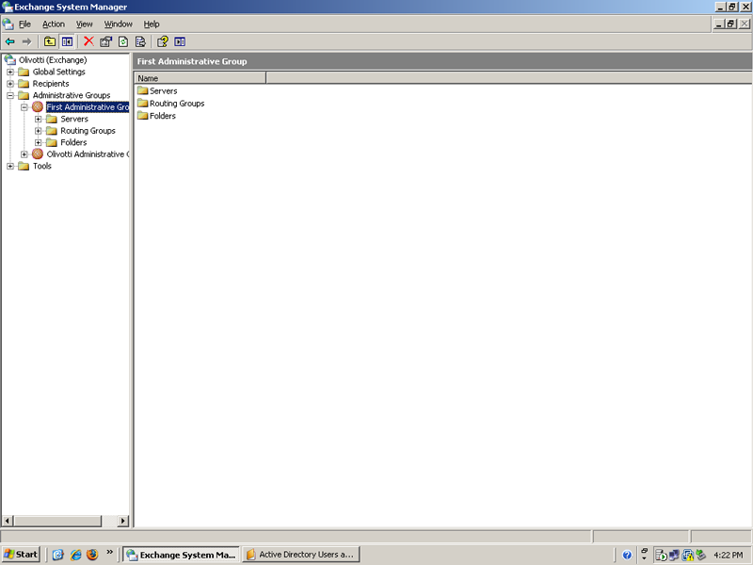Launch Firefox from quick launch
753x565 pixels.
pos(92,555)
